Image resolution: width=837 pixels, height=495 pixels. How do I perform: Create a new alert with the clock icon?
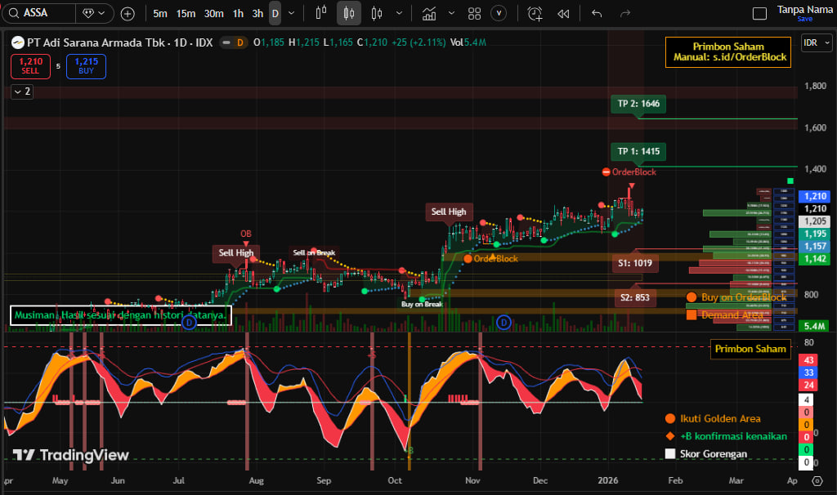pos(535,13)
